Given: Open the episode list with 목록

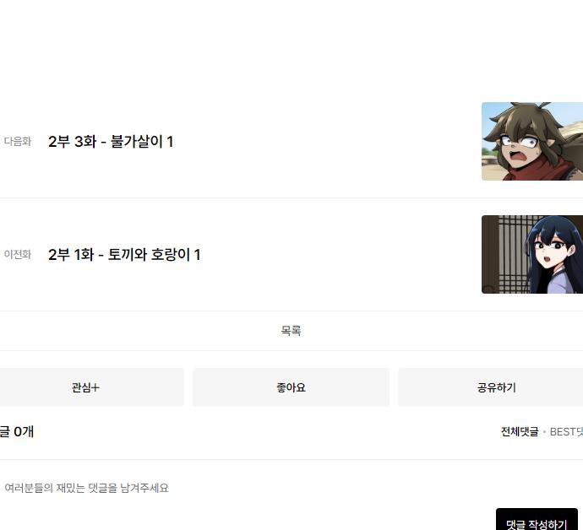Looking at the screenshot, I should [x=291, y=331].
